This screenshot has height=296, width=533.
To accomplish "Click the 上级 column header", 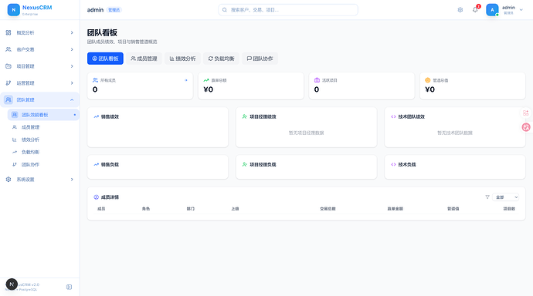I will [x=235, y=209].
